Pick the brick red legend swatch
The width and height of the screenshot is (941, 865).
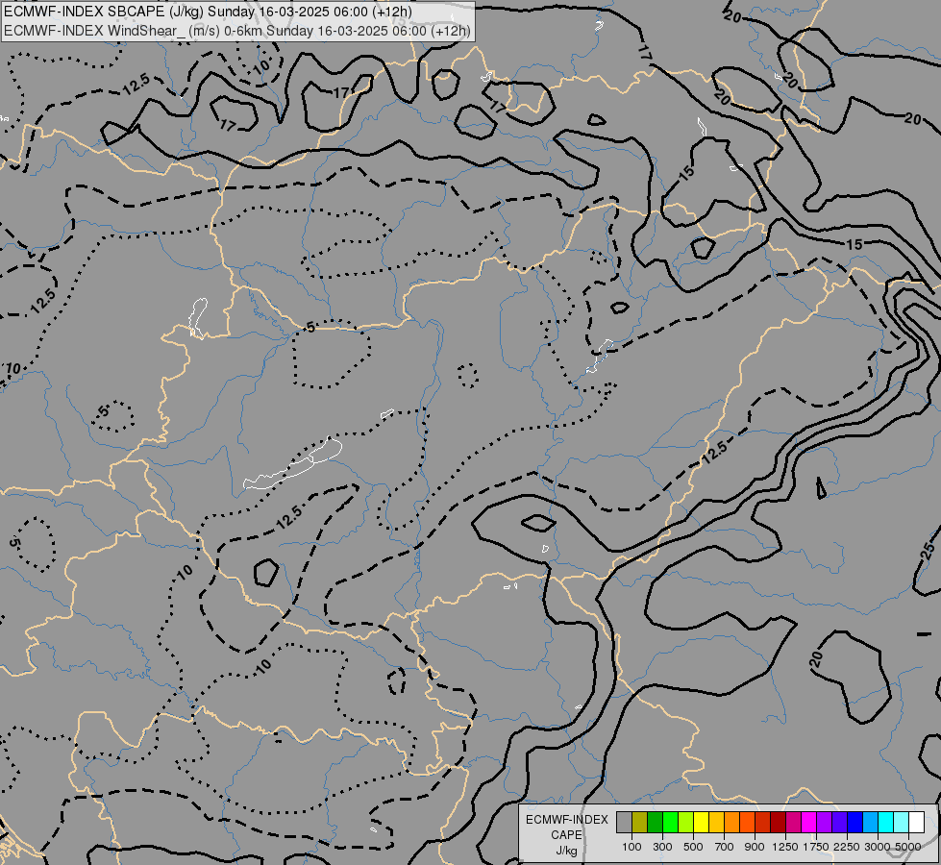(x=763, y=823)
